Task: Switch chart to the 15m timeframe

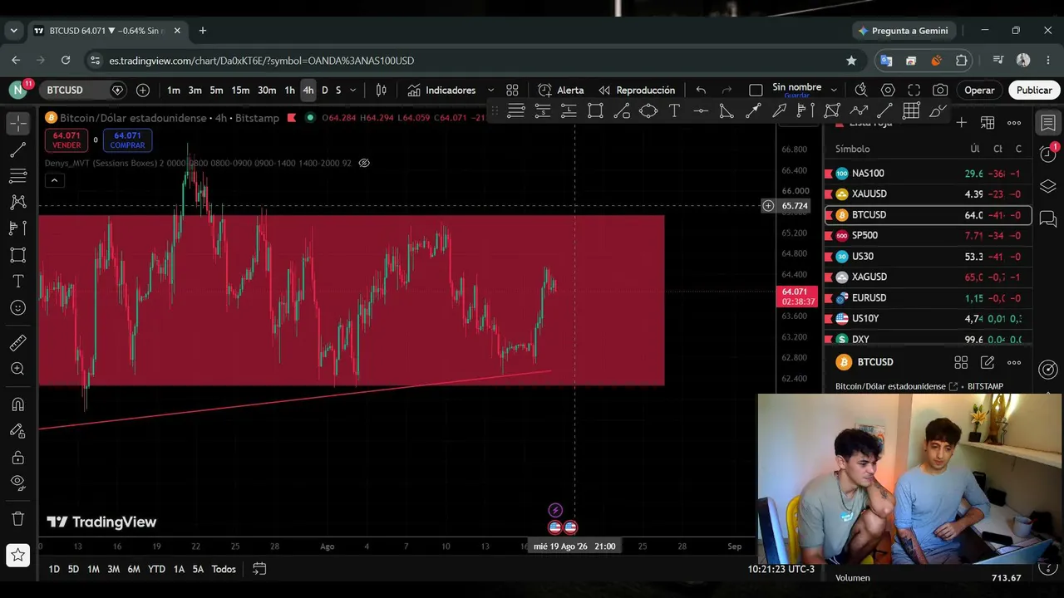Action: pyautogui.click(x=240, y=90)
